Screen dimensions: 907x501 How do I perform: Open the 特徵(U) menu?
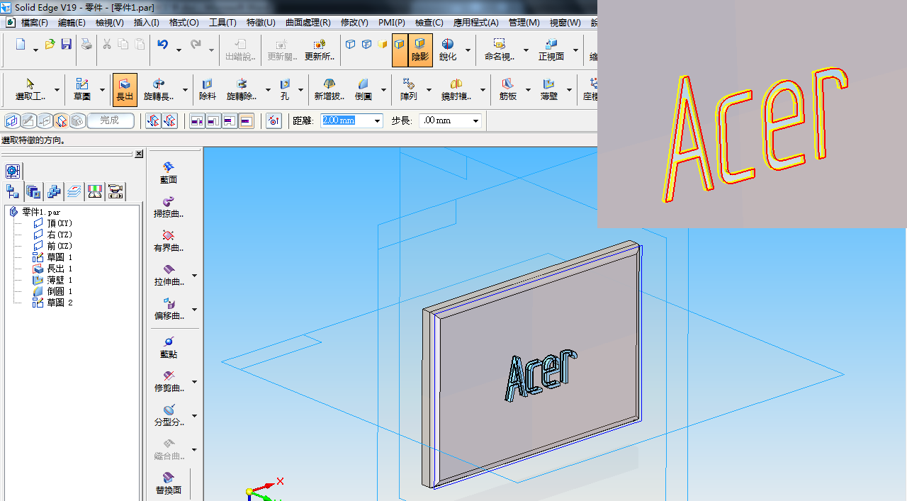tap(261, 23)
